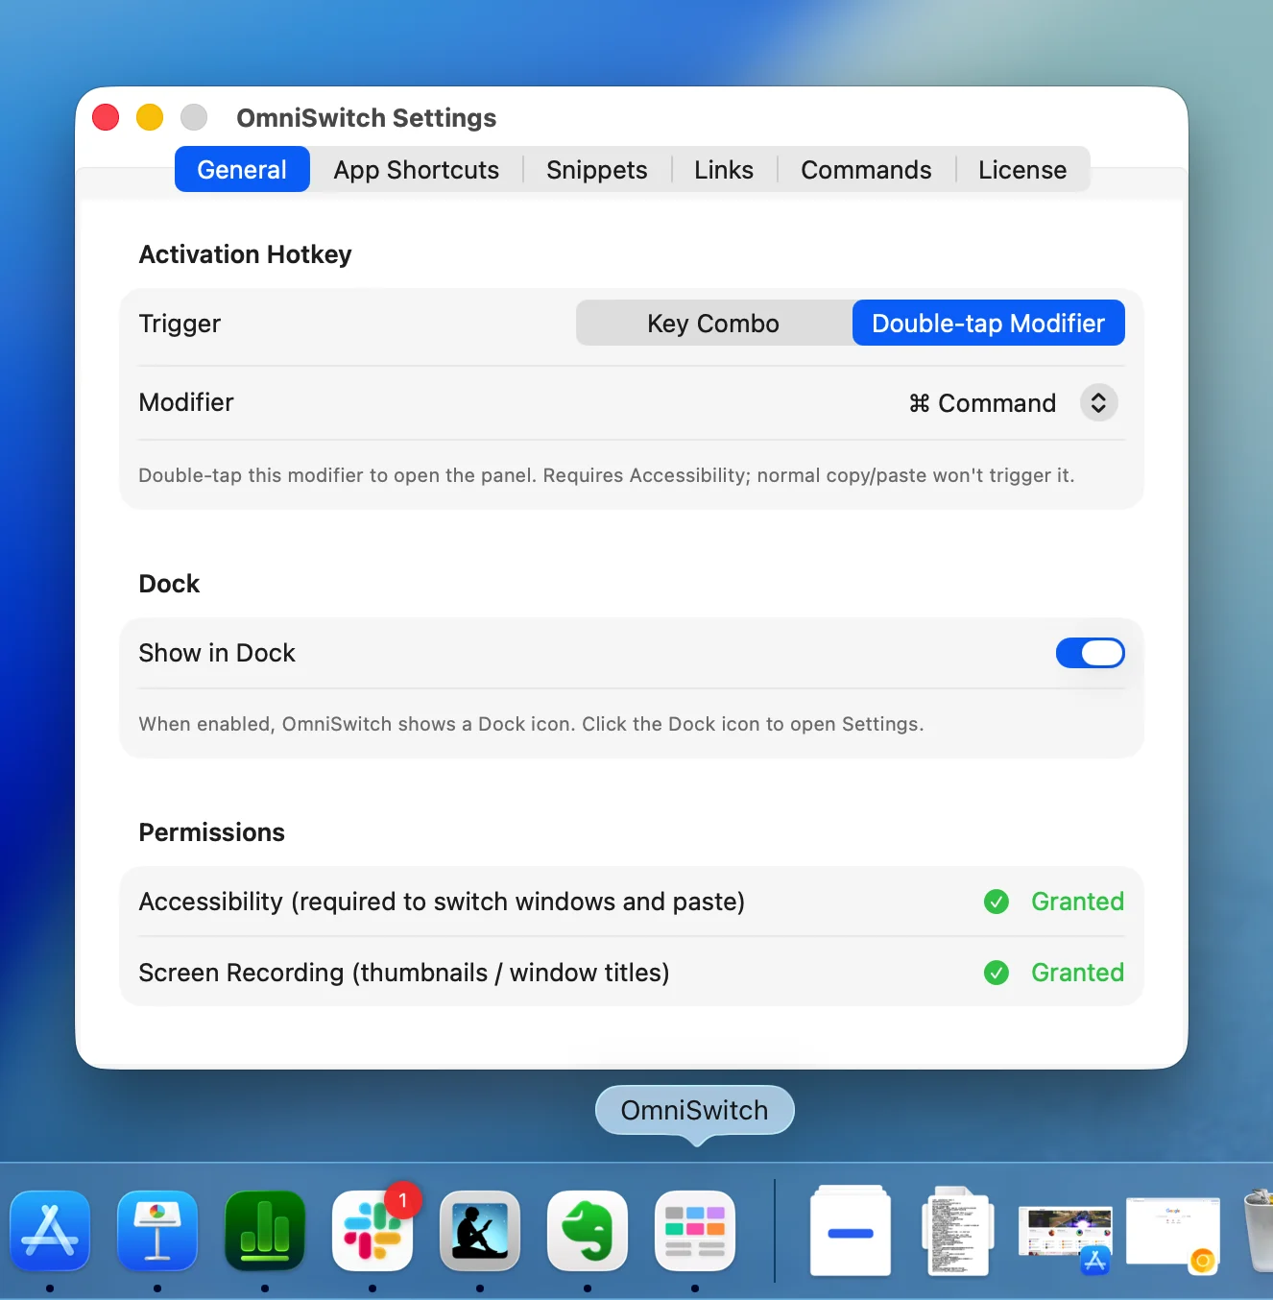Click the OmniSwitch Settings window title
Screen dimensions: 1273x1300
[367, 118]
